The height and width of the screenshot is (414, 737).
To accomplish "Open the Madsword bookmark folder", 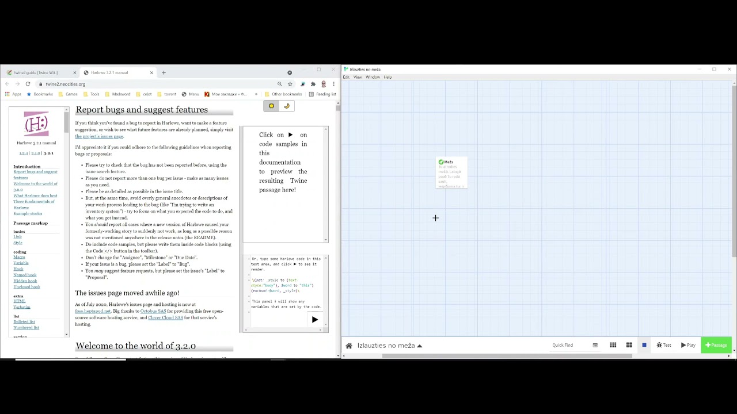I will click(x=118, y=94).
